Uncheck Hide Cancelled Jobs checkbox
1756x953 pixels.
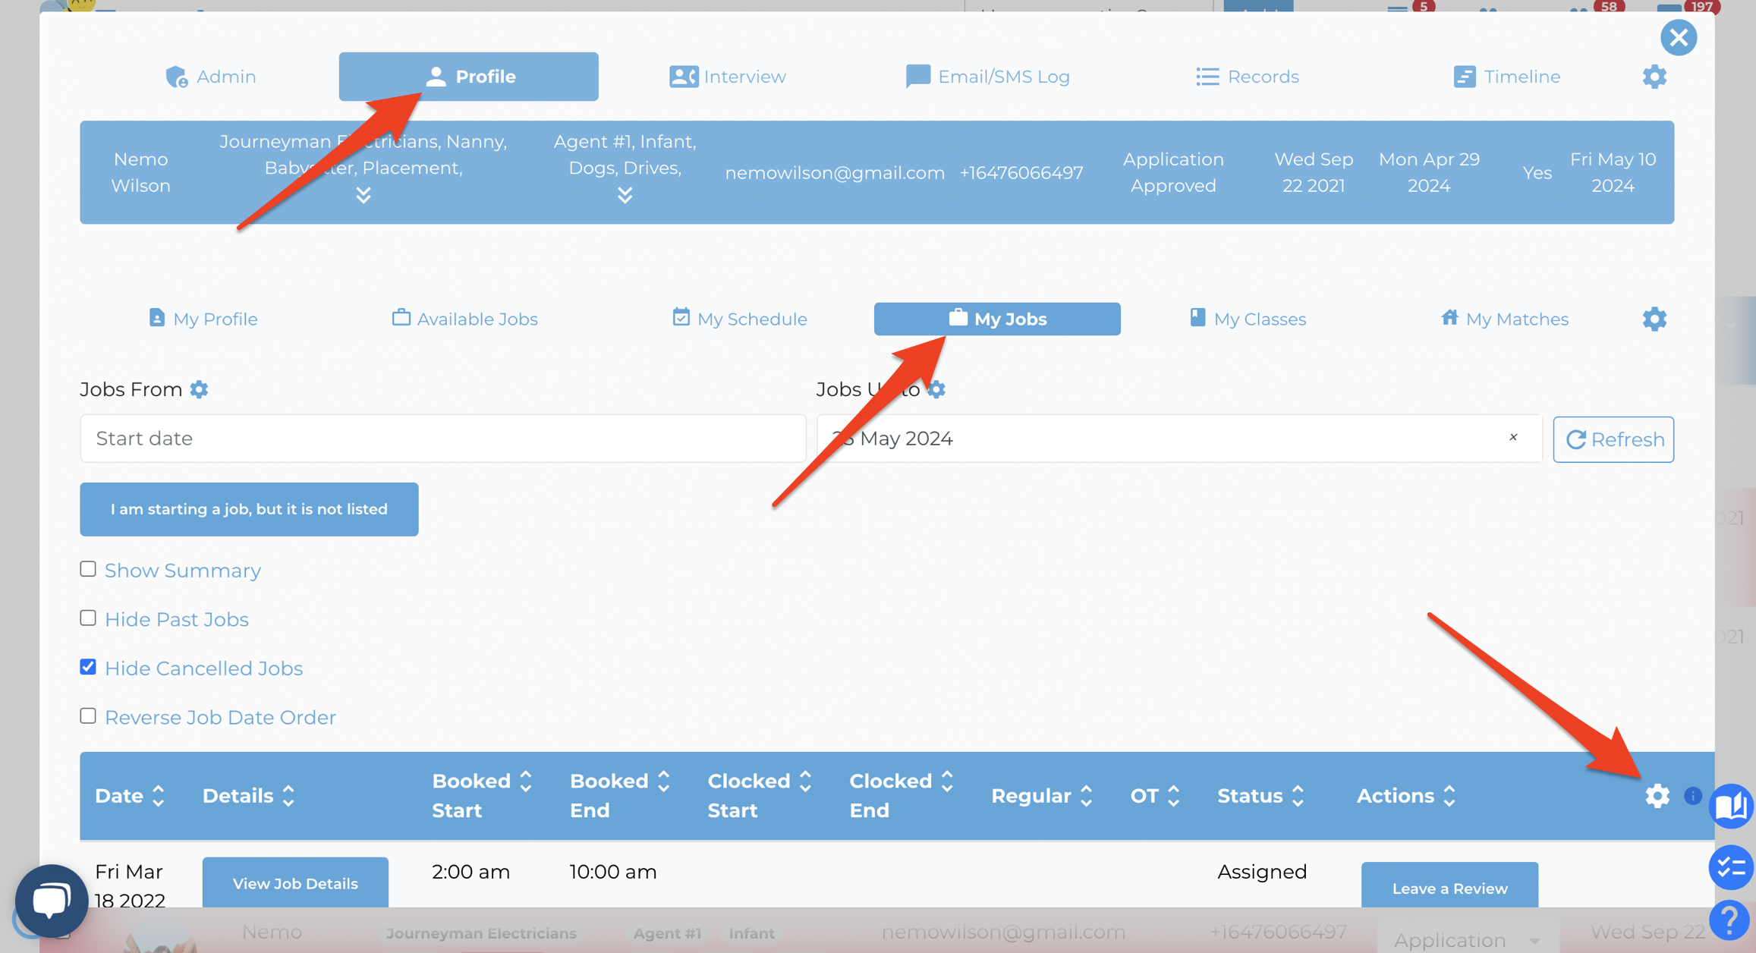[x=88, y=667]
